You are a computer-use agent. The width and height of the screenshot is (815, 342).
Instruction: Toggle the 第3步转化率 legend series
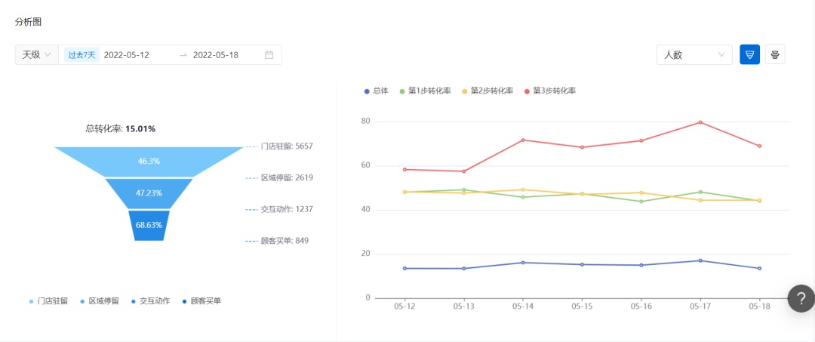coord(550,91)
